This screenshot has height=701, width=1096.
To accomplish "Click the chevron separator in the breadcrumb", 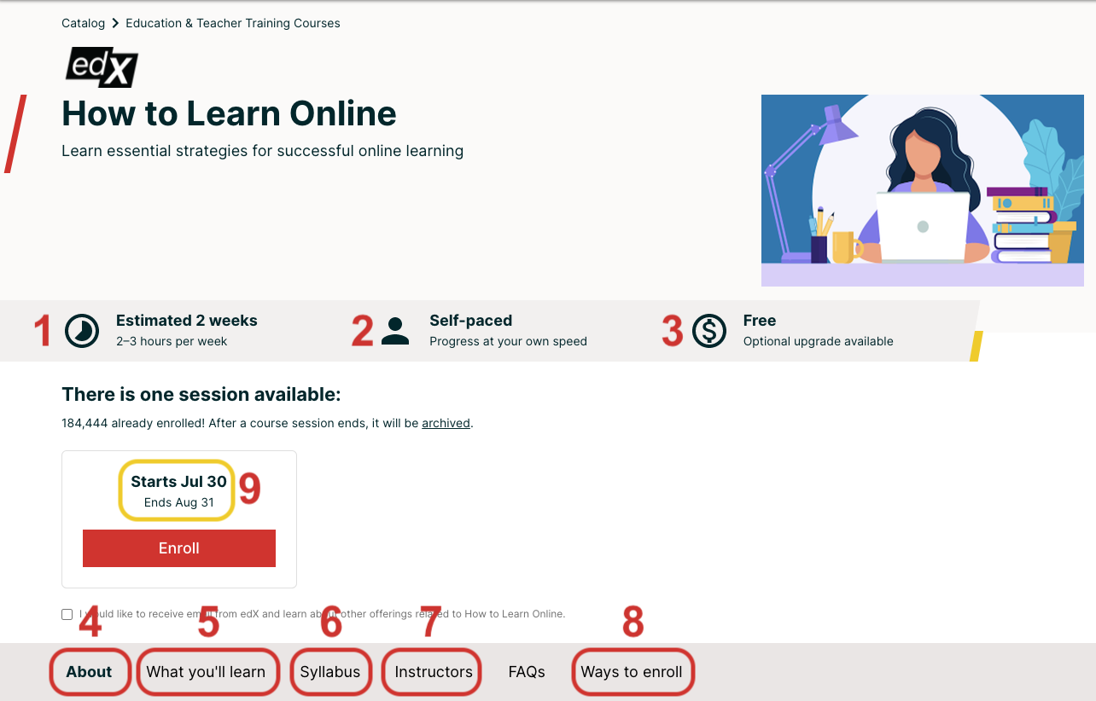I will [114, 23].
